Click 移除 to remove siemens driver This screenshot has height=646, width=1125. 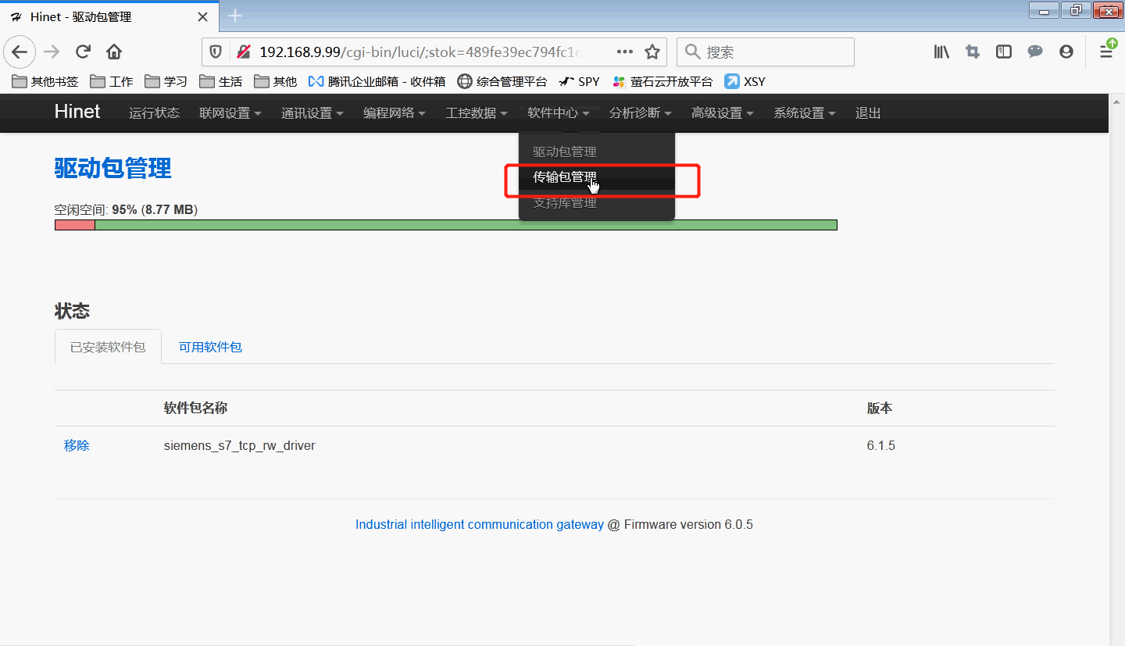point(77,445)
